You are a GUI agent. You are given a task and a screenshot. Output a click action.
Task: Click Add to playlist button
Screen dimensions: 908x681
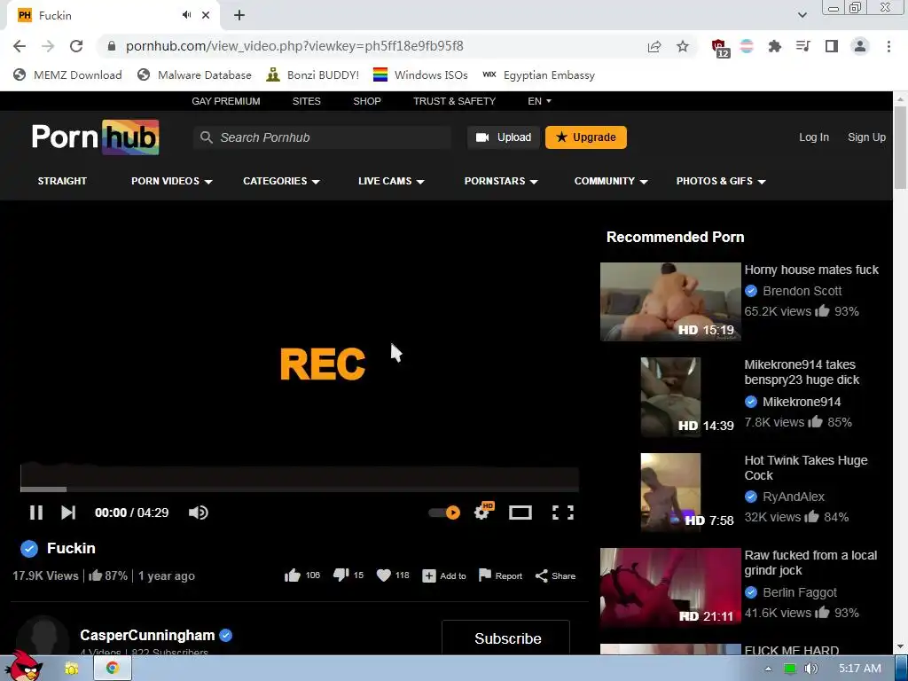444,575
